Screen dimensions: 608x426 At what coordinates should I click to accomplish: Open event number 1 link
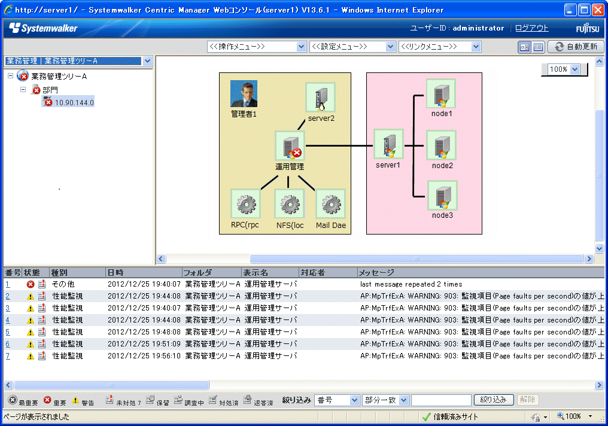(x=8, y=284)
